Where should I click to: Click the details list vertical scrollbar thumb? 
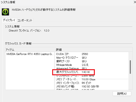click(130, 67)
